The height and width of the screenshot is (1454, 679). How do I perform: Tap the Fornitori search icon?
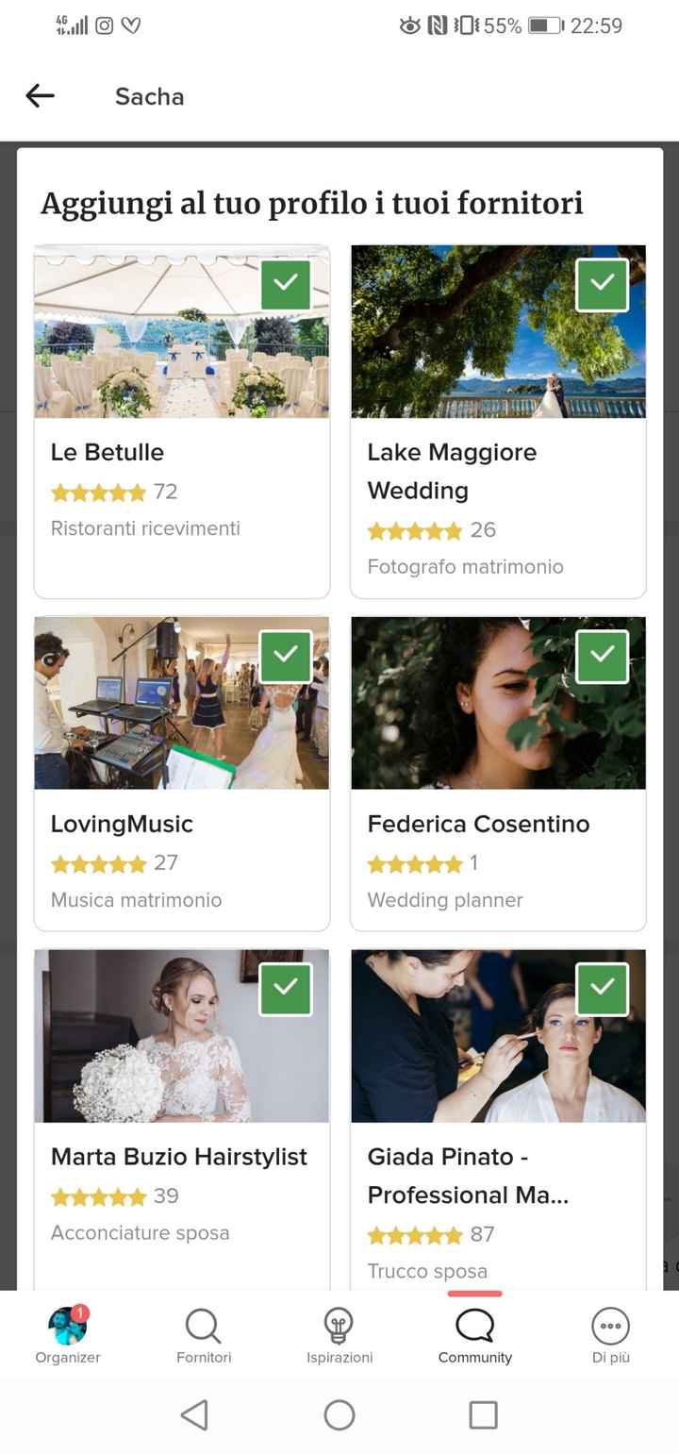click(203, 1327)
